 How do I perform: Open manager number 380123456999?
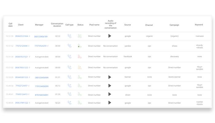42,77
